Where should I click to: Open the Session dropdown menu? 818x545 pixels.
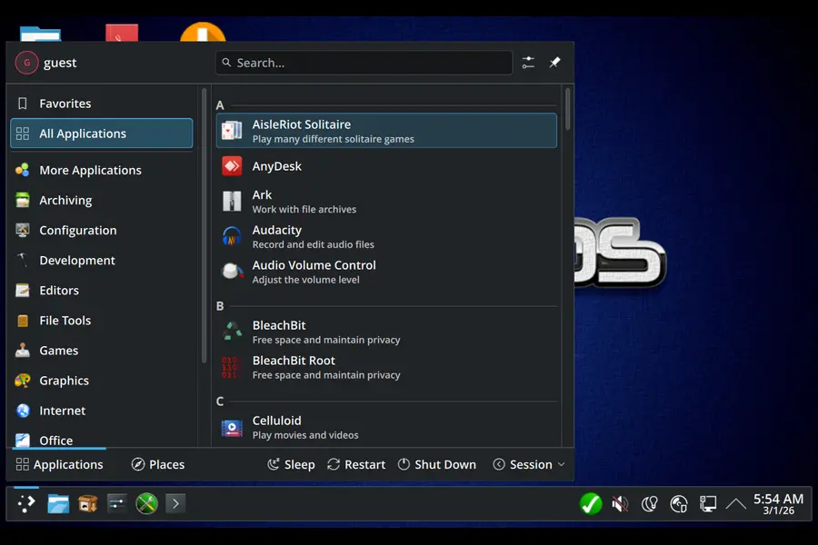(529, 464)
